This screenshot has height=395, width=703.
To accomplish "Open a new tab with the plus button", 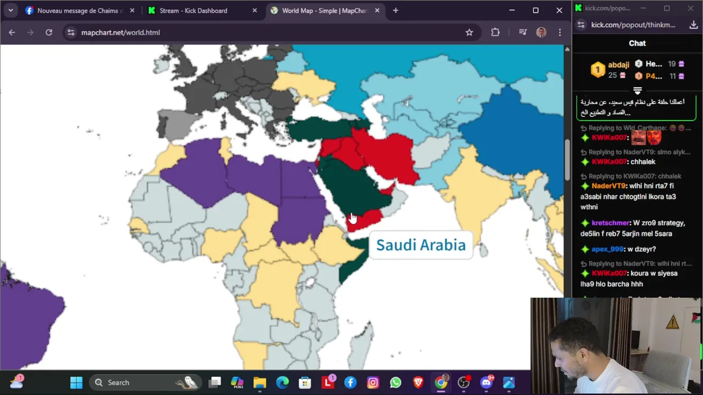I will click(x=395, y=10).
